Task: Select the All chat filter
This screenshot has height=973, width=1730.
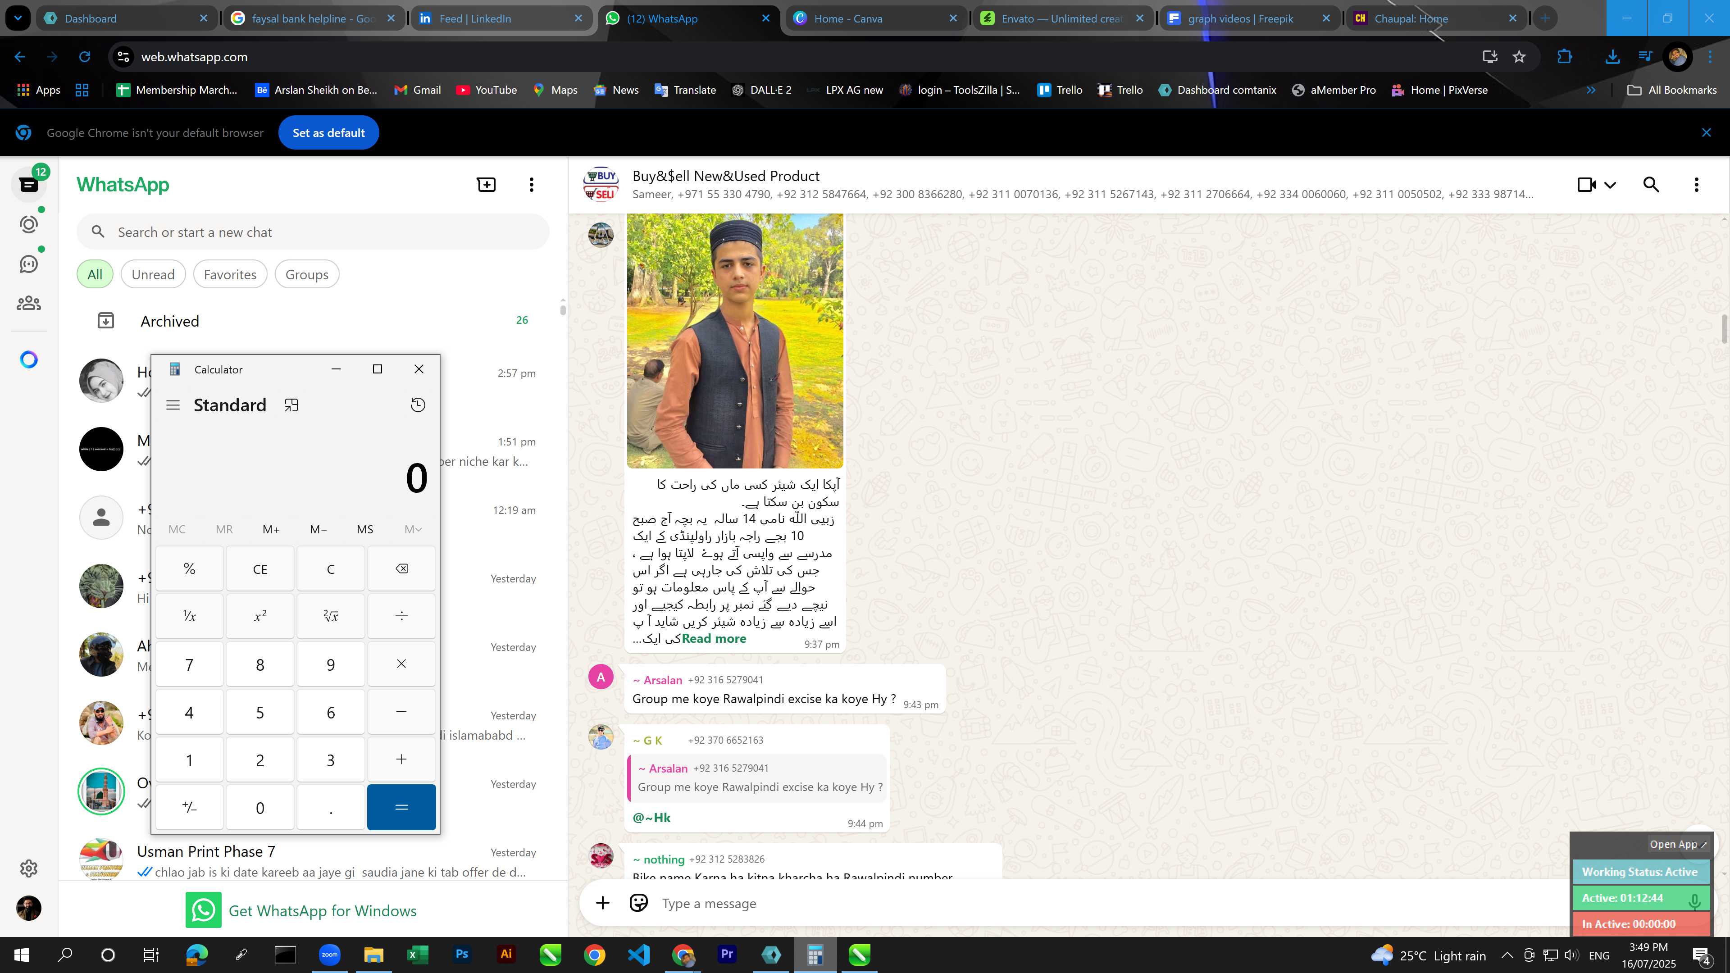Action: click(x=95, y=275)
